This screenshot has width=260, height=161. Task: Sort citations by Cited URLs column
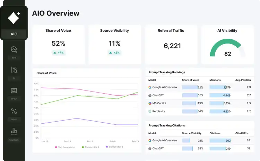(x=242, y=133)
